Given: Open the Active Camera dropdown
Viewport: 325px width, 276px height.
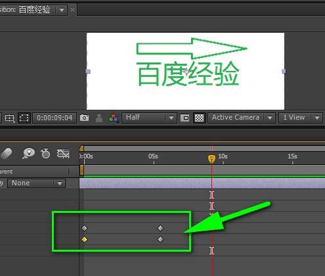Looking at the screenshot, I should pyautogui.click(x=242, y=118).
